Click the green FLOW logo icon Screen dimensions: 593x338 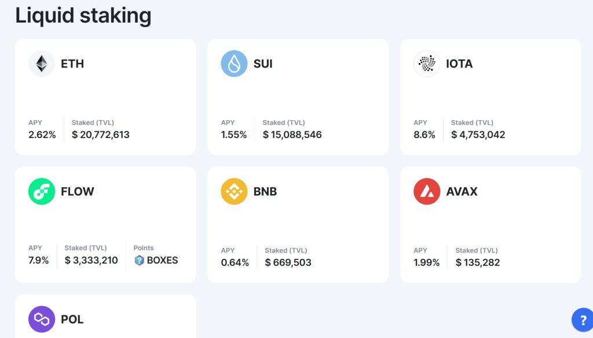42,191
